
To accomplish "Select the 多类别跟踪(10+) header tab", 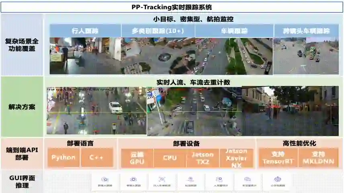I will pos(158,31).
